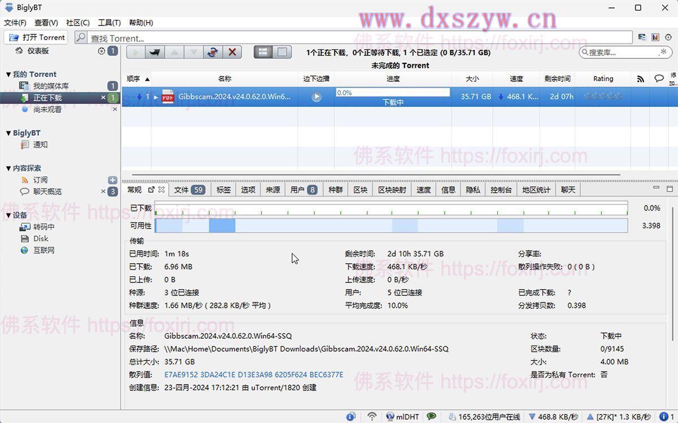Collapse the 我的 Torrent sidebar section

tap(8, 75)
